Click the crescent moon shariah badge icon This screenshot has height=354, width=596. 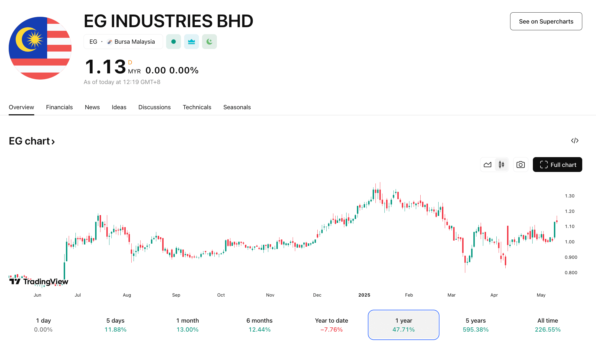click(x=209, y=42)
